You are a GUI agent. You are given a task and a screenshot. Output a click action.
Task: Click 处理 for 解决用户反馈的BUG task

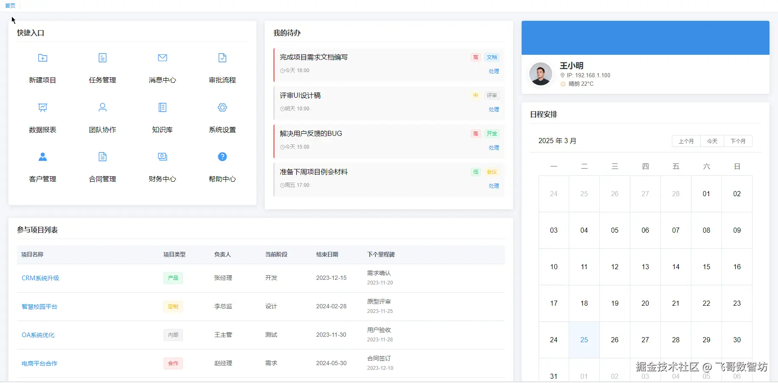[x=494, y=147]
